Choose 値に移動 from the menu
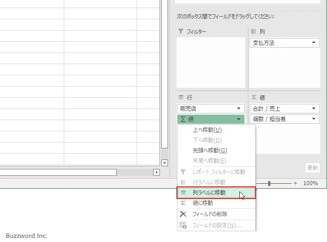The width and height of the screenshot is (327, 242). coord(216,203)
